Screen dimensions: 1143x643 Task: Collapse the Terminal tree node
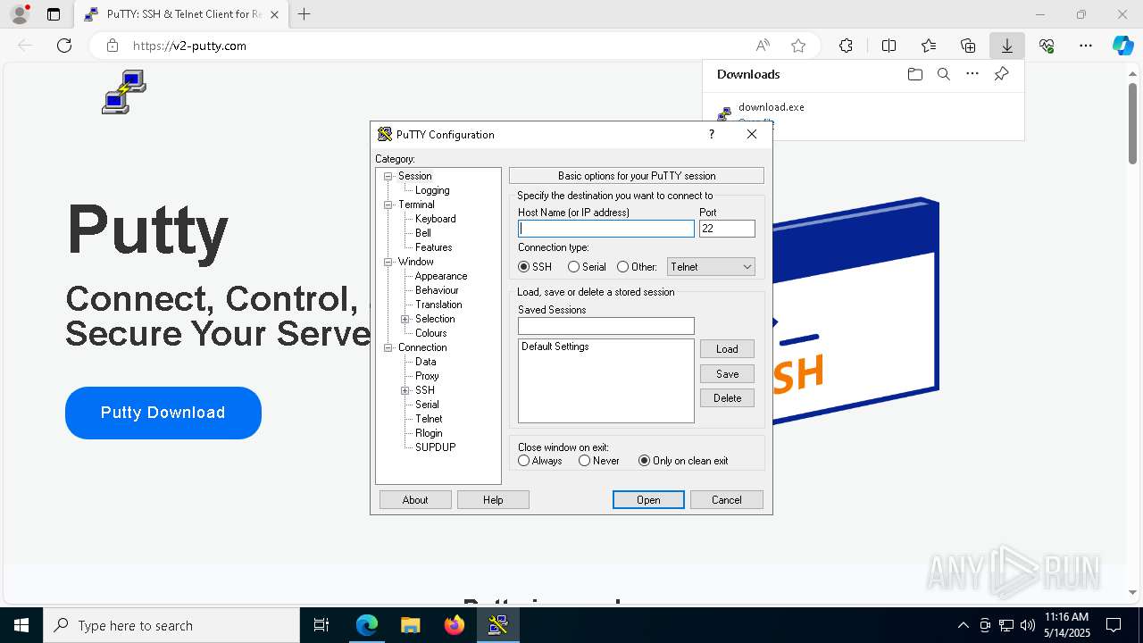click(388, 205)
